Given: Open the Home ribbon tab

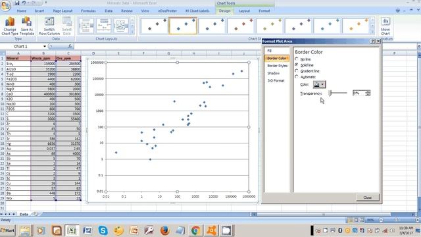Looking at the screenshot, I should click(x=22, y=11).
